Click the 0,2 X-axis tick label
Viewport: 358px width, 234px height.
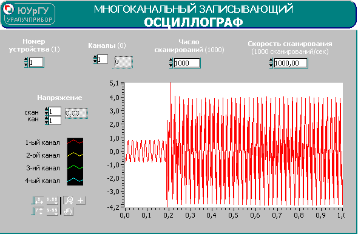[168, 215]
